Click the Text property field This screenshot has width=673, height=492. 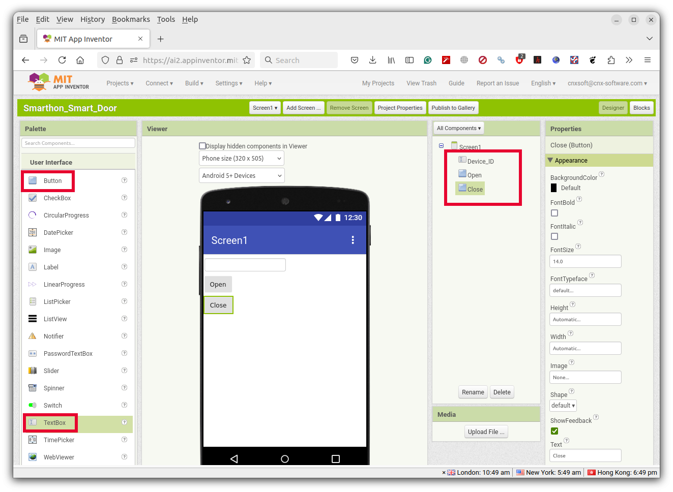coord(586,455)
